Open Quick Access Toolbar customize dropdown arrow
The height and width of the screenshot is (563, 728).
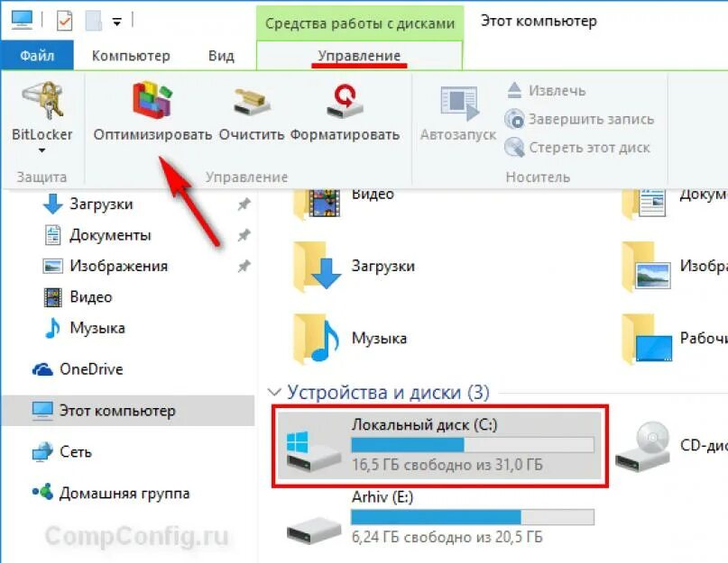117,22
